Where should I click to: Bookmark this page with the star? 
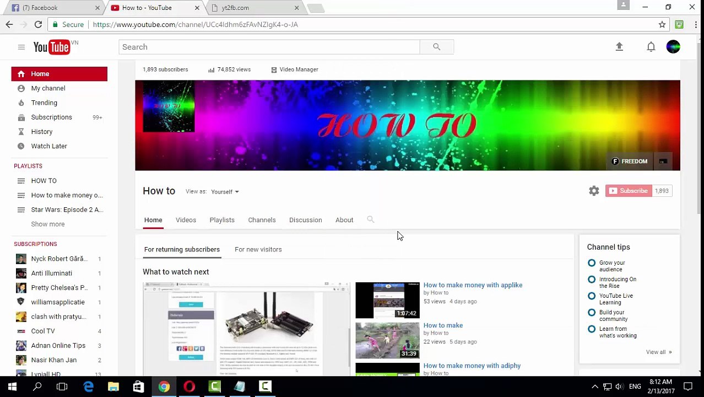pyautogui.click(x=662, y=24)
